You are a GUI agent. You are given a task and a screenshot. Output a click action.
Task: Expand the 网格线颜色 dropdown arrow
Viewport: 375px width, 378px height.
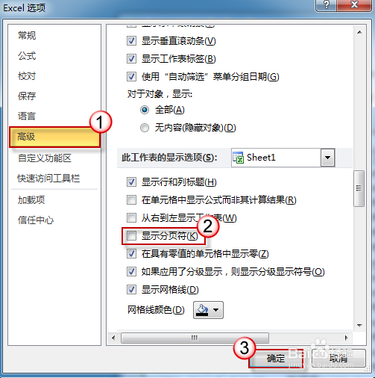215,310
